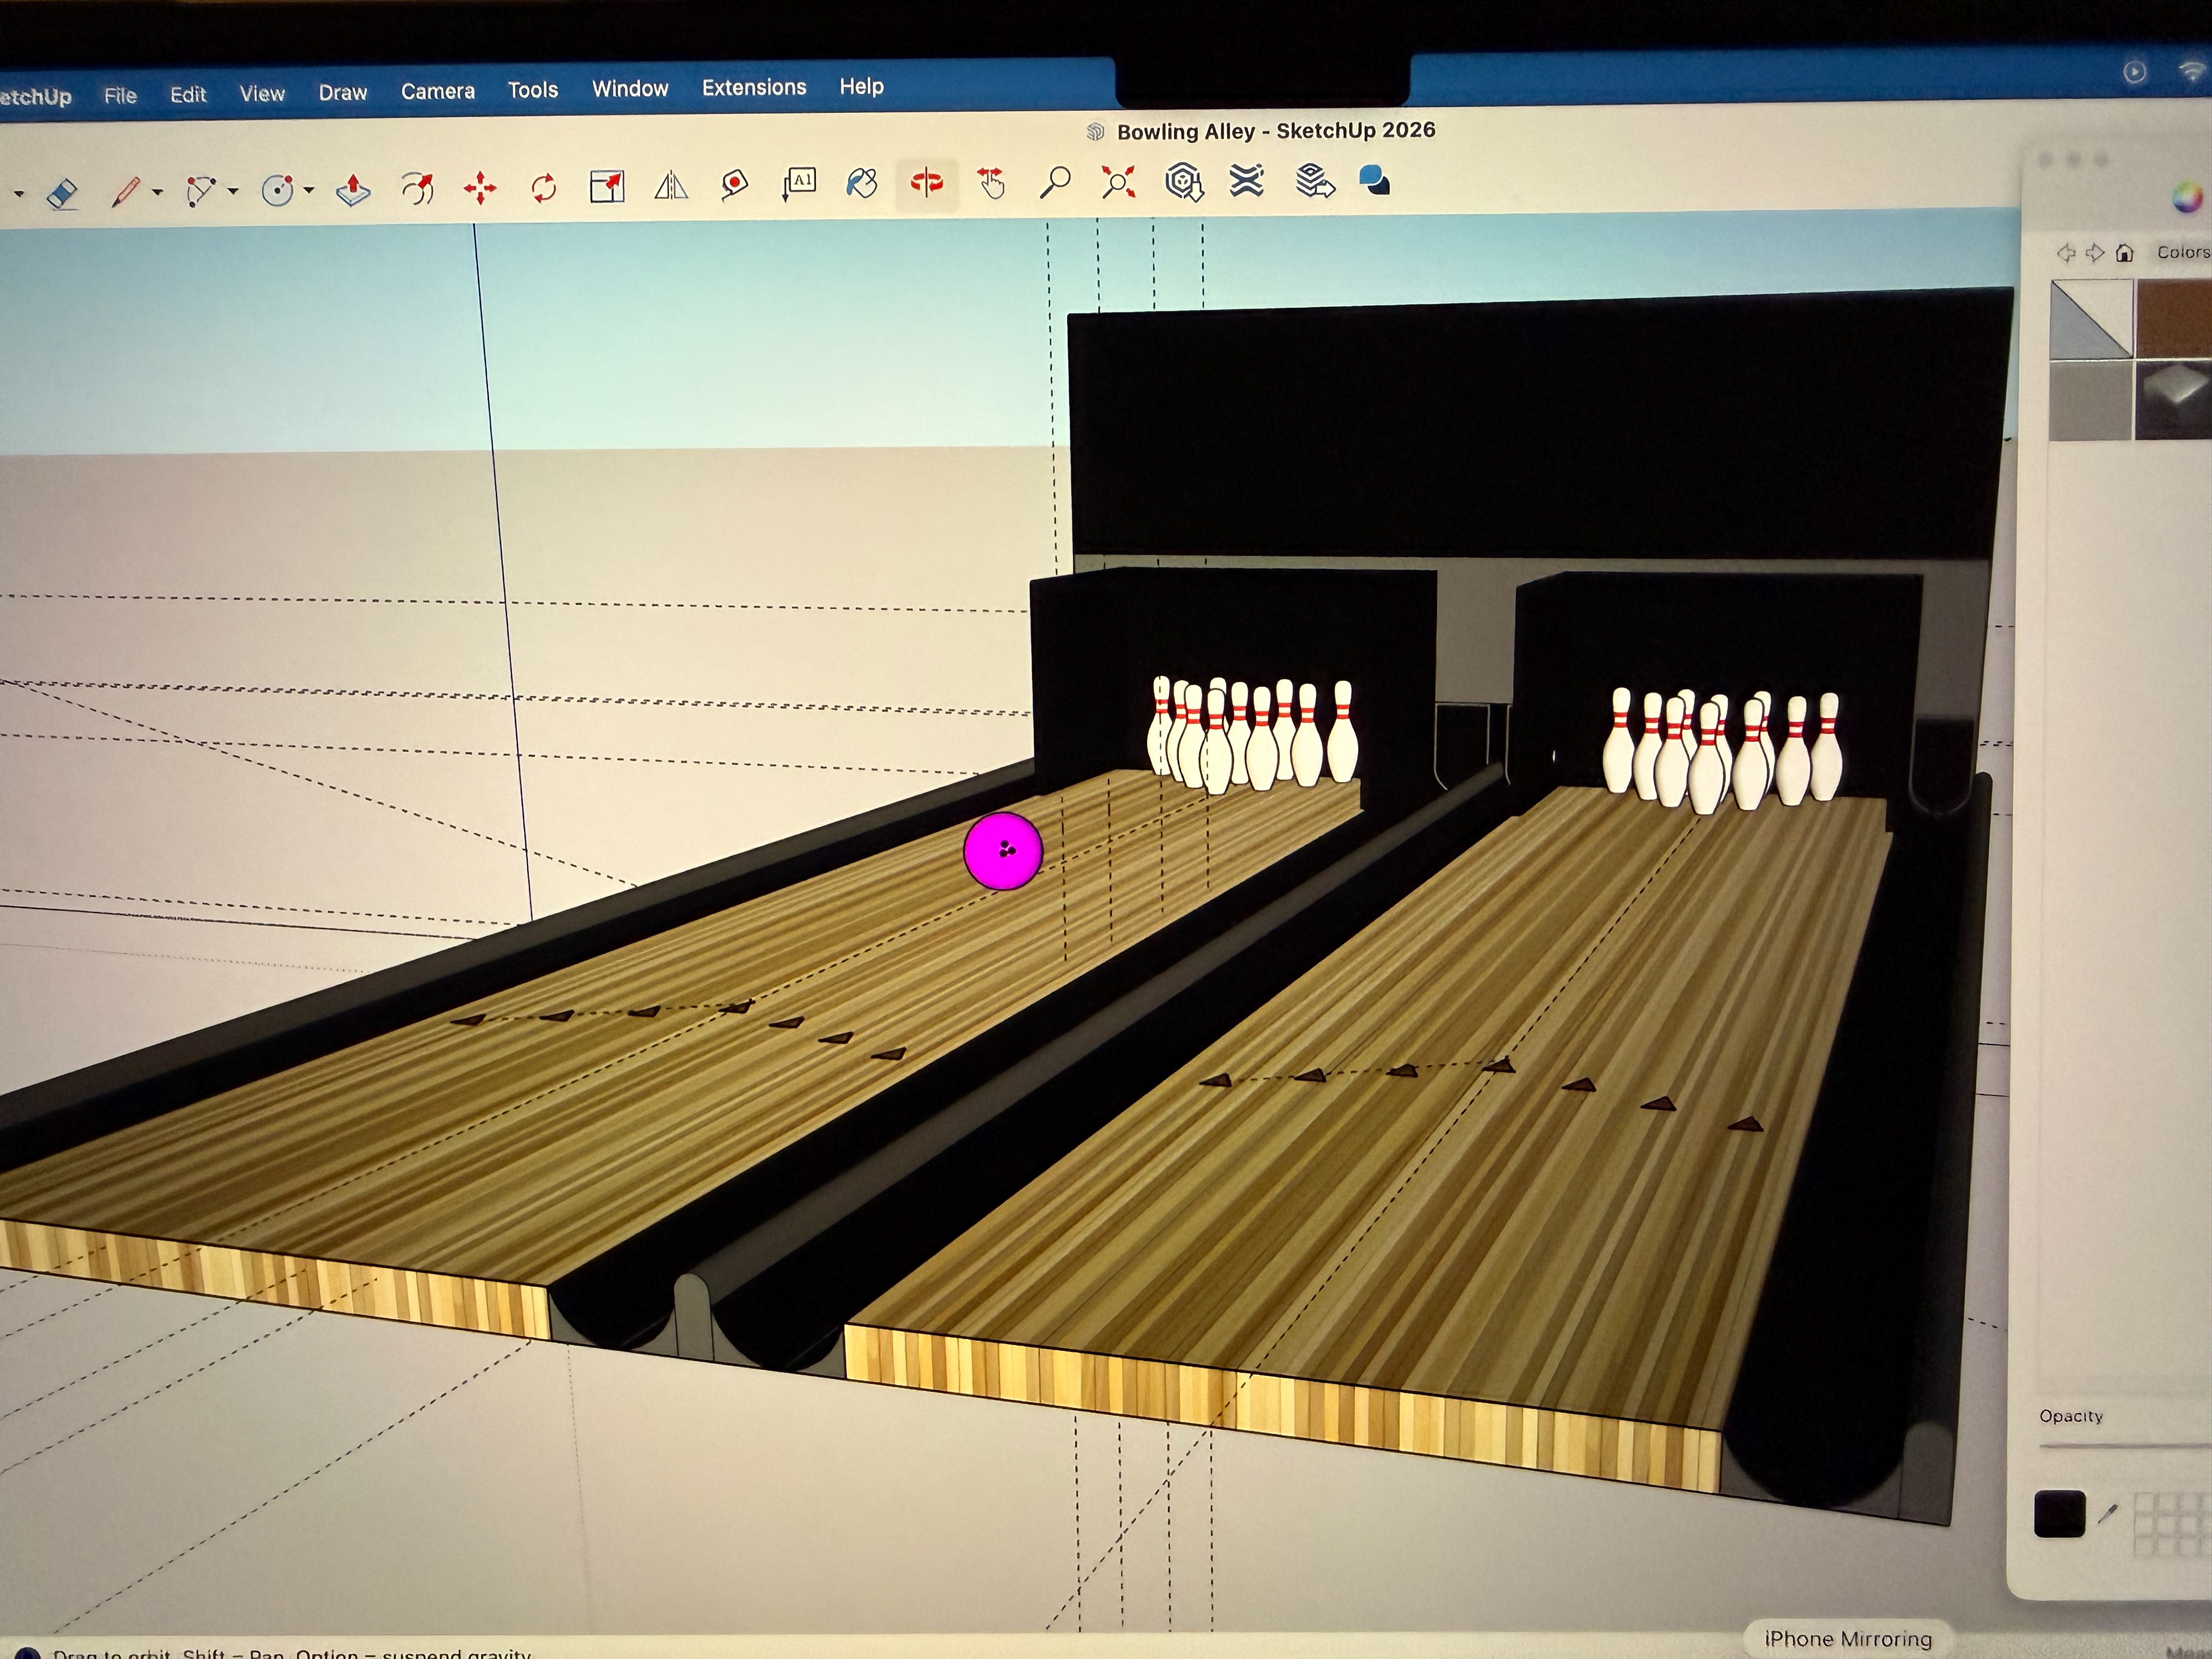2212x1659 pixels.
Task: Select the Eraser tool
Action: 62,193
